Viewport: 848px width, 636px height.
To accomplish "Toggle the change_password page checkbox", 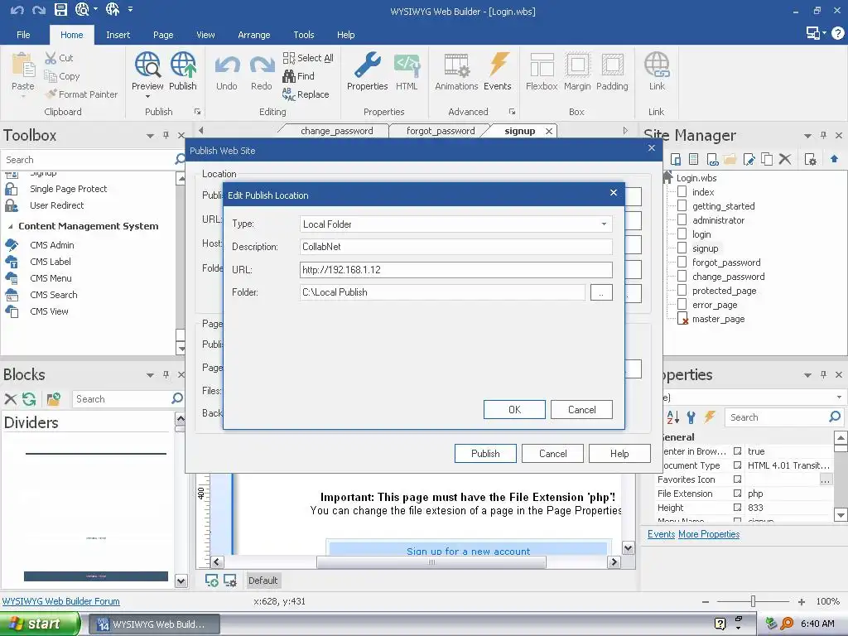I will pos(682,276).
